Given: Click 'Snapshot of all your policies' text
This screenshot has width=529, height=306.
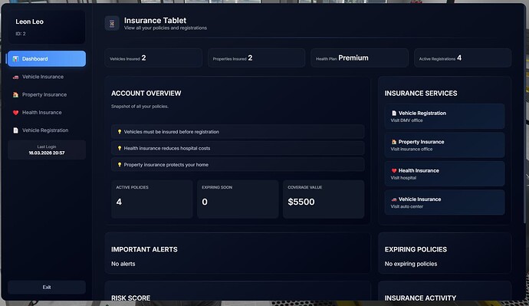Looking at the screenshot, I should [140, 107].
